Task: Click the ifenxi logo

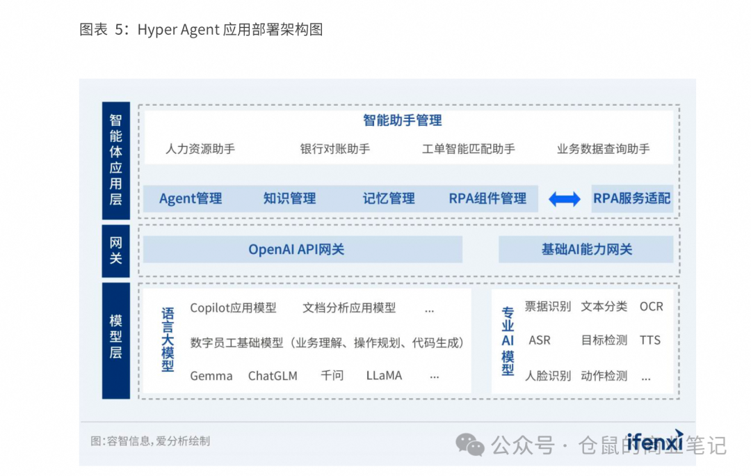Action: tap(655, 441)
